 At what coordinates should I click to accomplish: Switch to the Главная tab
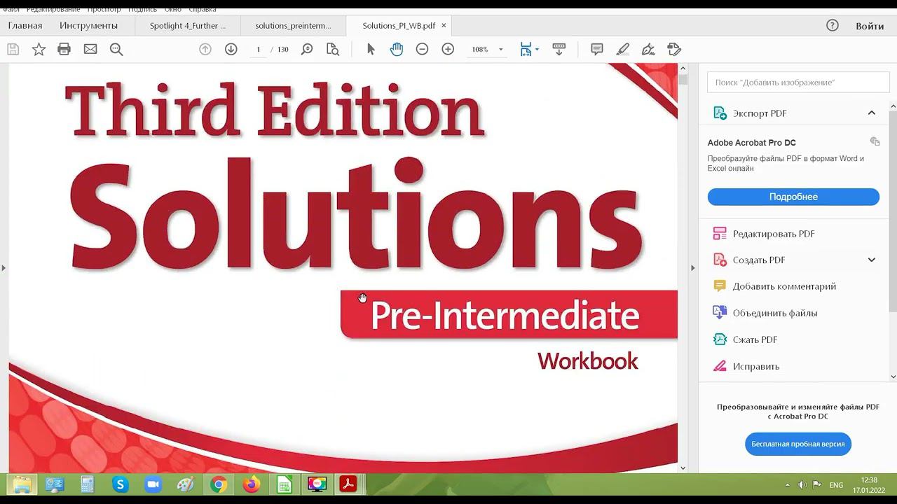point(25,26)
